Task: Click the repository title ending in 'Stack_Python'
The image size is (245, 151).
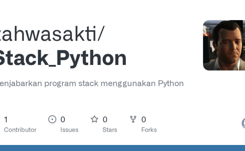Action: point(63,58)
